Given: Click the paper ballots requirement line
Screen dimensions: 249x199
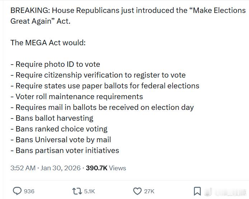Looking at the screenshot, I should click(x=105, y=86).
